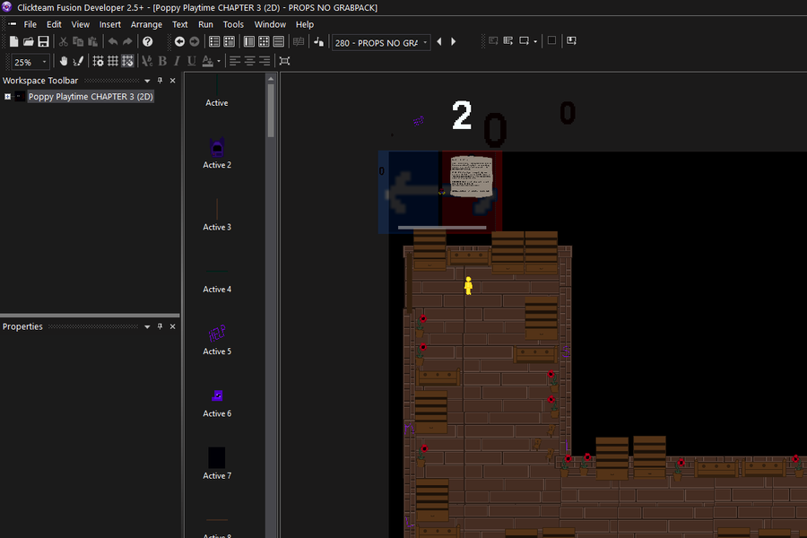Select Active 5 HELP object in list
Viewport: 807px width, 538px height.
point(217,340)
